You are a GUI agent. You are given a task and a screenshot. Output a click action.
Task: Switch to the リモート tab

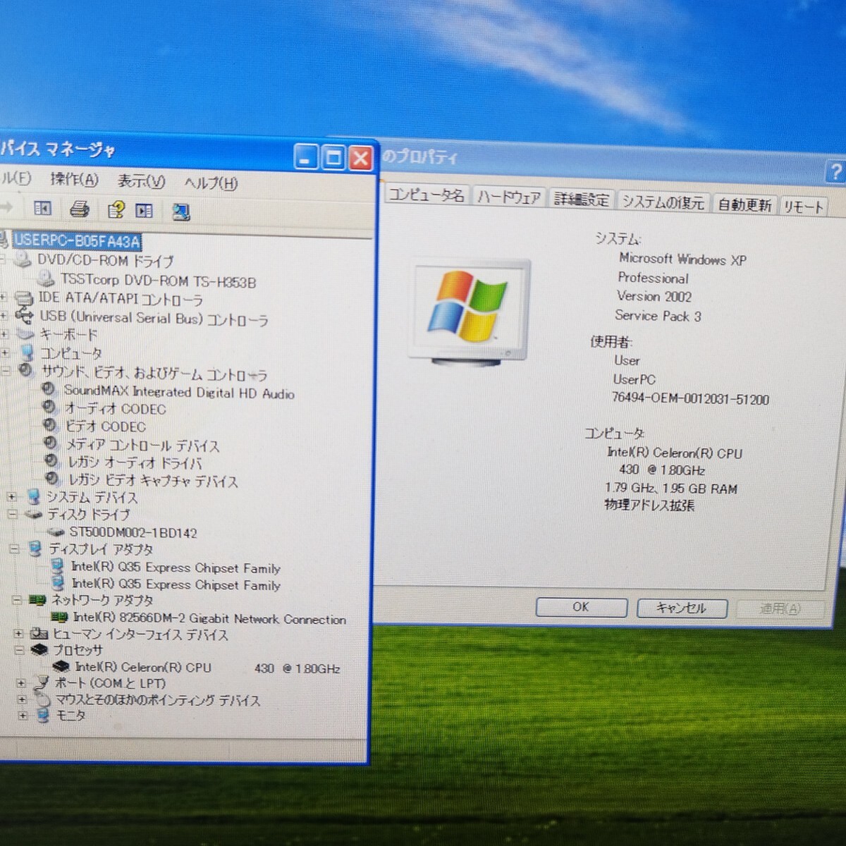point(803,207)
